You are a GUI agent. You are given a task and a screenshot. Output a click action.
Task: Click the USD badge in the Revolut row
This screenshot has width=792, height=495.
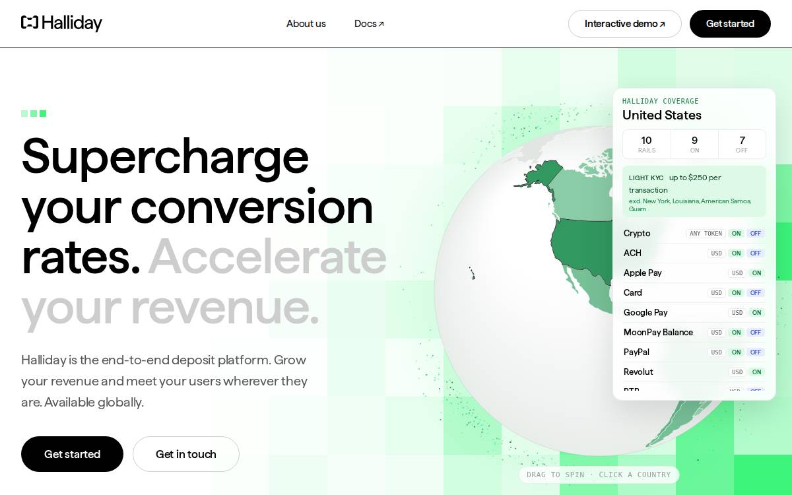click(737, 372)
